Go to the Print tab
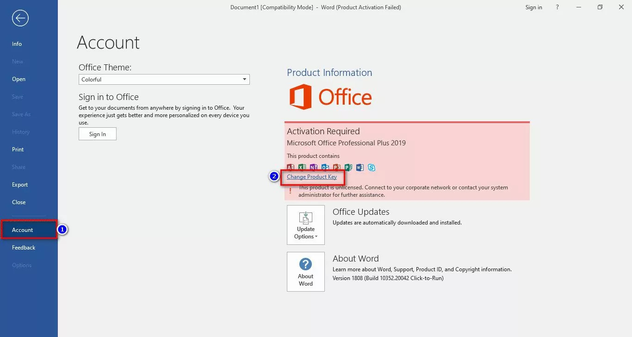Viewport: 632px width, 337px height. click(29, 150)
